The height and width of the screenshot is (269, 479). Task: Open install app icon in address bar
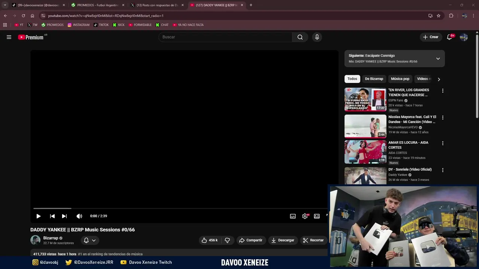point(430,16)
